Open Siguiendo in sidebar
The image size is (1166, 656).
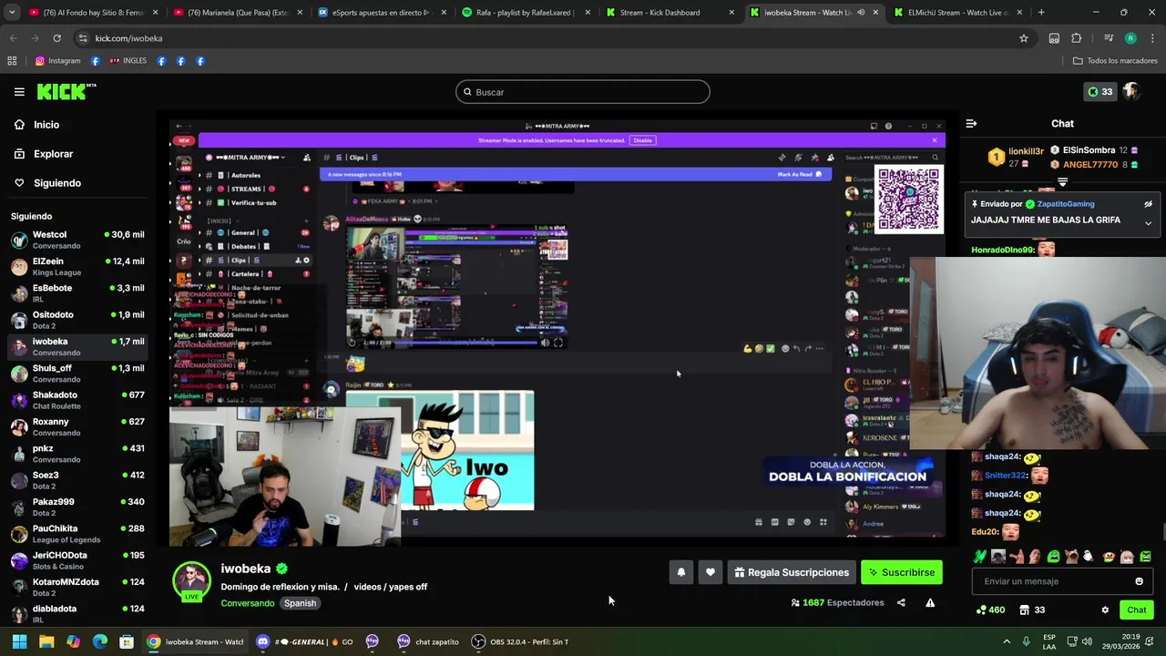pos(47,183)
